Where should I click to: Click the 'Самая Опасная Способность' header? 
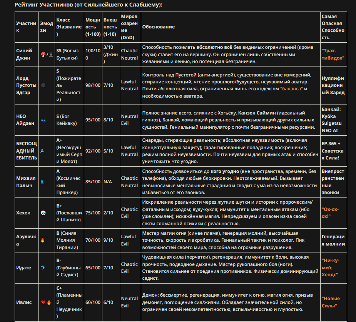click(333, 27)
